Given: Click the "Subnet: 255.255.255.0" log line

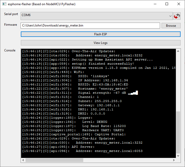Looking at the screenshot, I should 72,101.
